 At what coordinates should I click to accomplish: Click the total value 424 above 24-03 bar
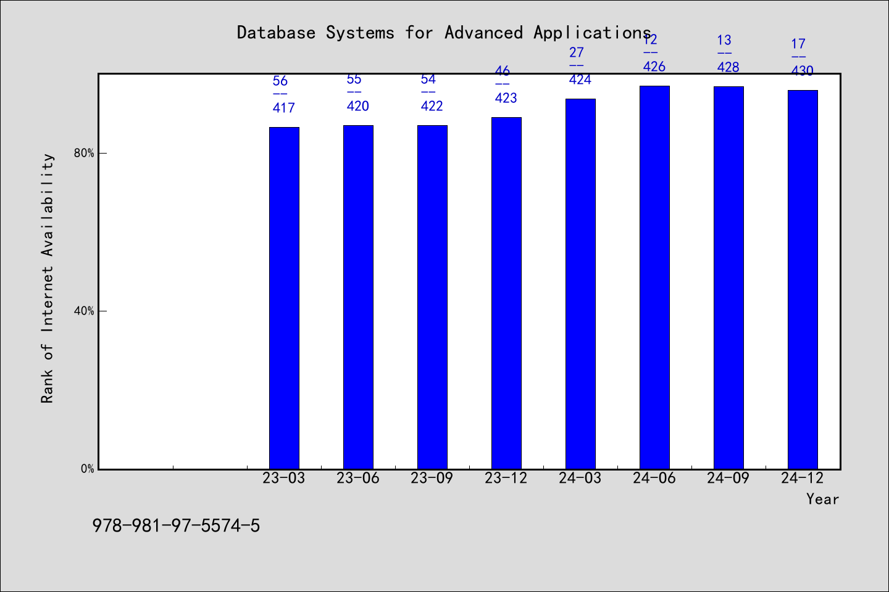click(x=580, y=80)
